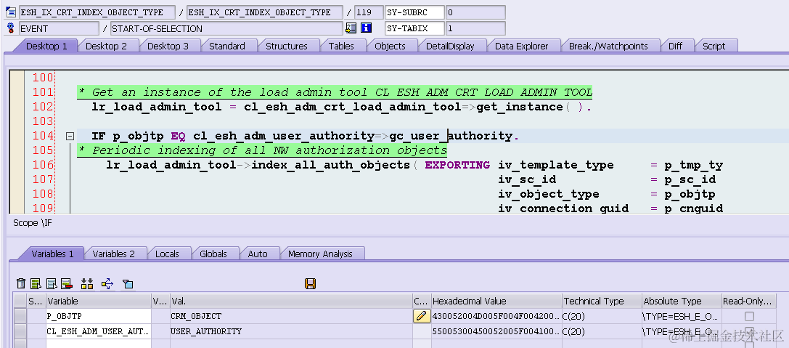Click the line number field showing 119
789x348 pixels.
pos(368,12)
